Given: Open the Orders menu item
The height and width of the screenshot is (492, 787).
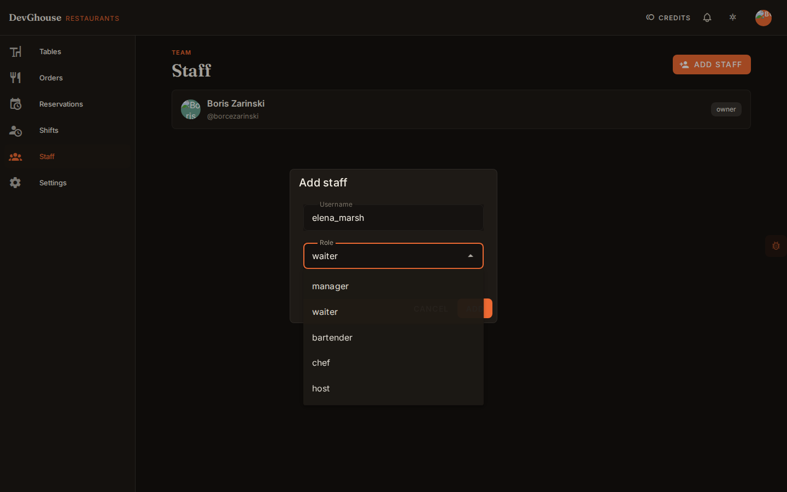Looking at the screenshot, I should point(67,78).
